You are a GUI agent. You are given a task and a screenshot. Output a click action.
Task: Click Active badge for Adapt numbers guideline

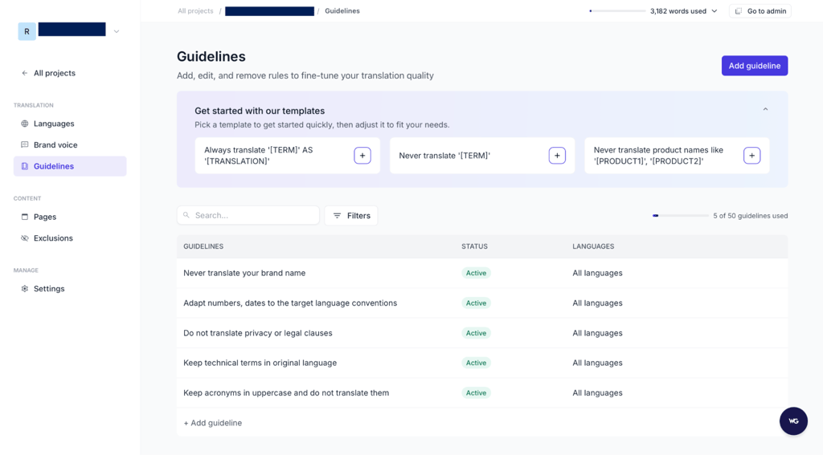476,303
